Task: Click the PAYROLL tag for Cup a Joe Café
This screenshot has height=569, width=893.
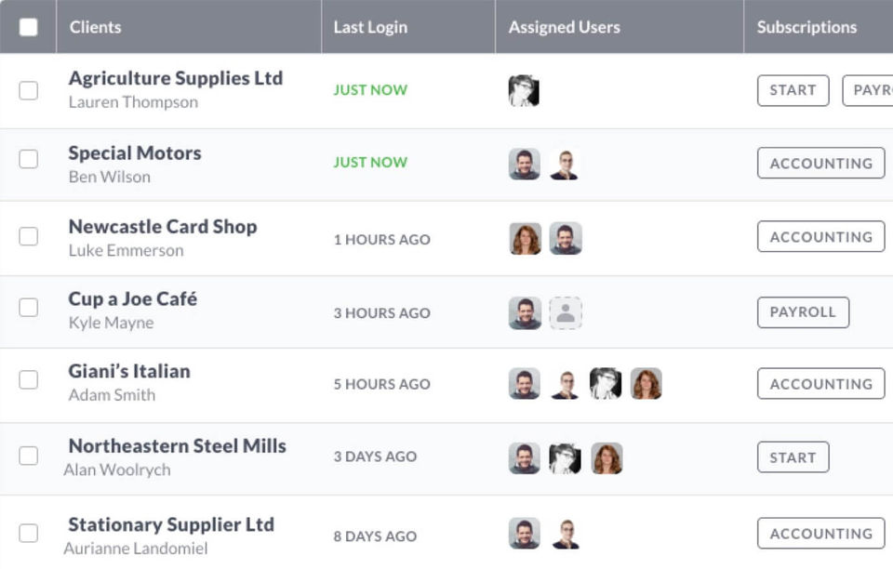Action: pos(803,312)
